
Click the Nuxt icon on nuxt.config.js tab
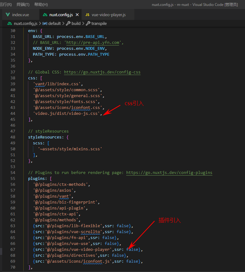point(45,15)
